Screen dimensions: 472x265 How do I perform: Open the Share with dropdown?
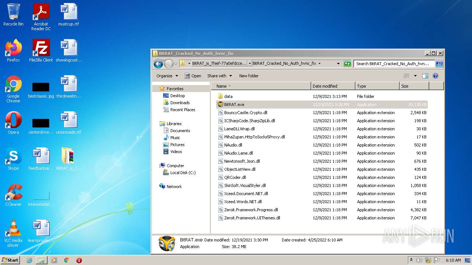[x=220, y=76]
